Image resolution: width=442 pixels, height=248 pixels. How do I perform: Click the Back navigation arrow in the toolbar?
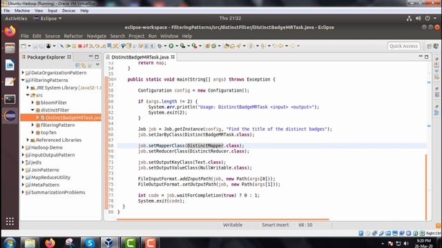click(281, 46)
